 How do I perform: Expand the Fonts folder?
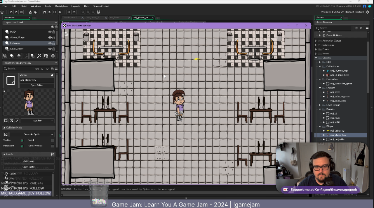point(316,49)
